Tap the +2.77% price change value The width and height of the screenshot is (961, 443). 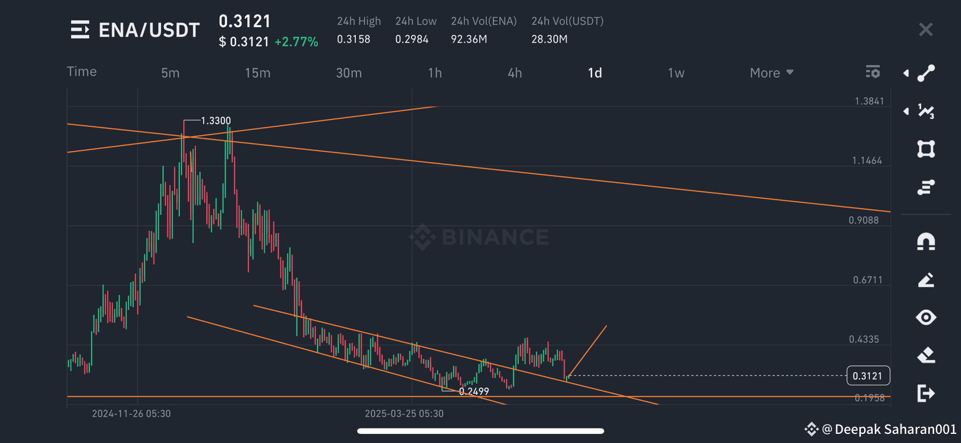click(x=296, y=42)
